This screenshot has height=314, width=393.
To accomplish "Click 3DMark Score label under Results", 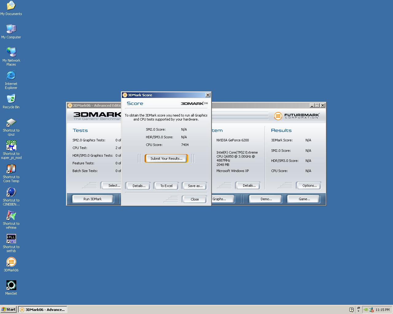I will (x=282, y=140).
